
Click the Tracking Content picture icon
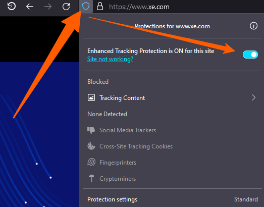pos(91,97)
